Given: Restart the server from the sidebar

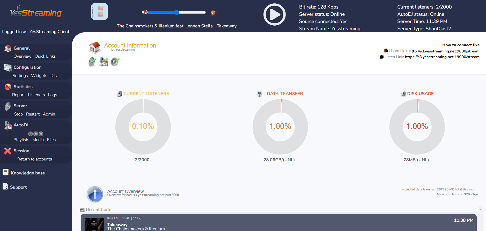Looking at the screenshot, I should pos(33,114).
